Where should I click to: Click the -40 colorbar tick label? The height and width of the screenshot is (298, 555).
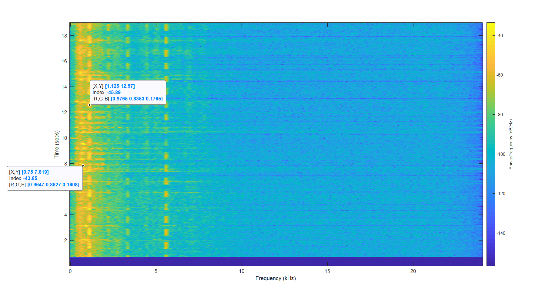pos(500,36)
